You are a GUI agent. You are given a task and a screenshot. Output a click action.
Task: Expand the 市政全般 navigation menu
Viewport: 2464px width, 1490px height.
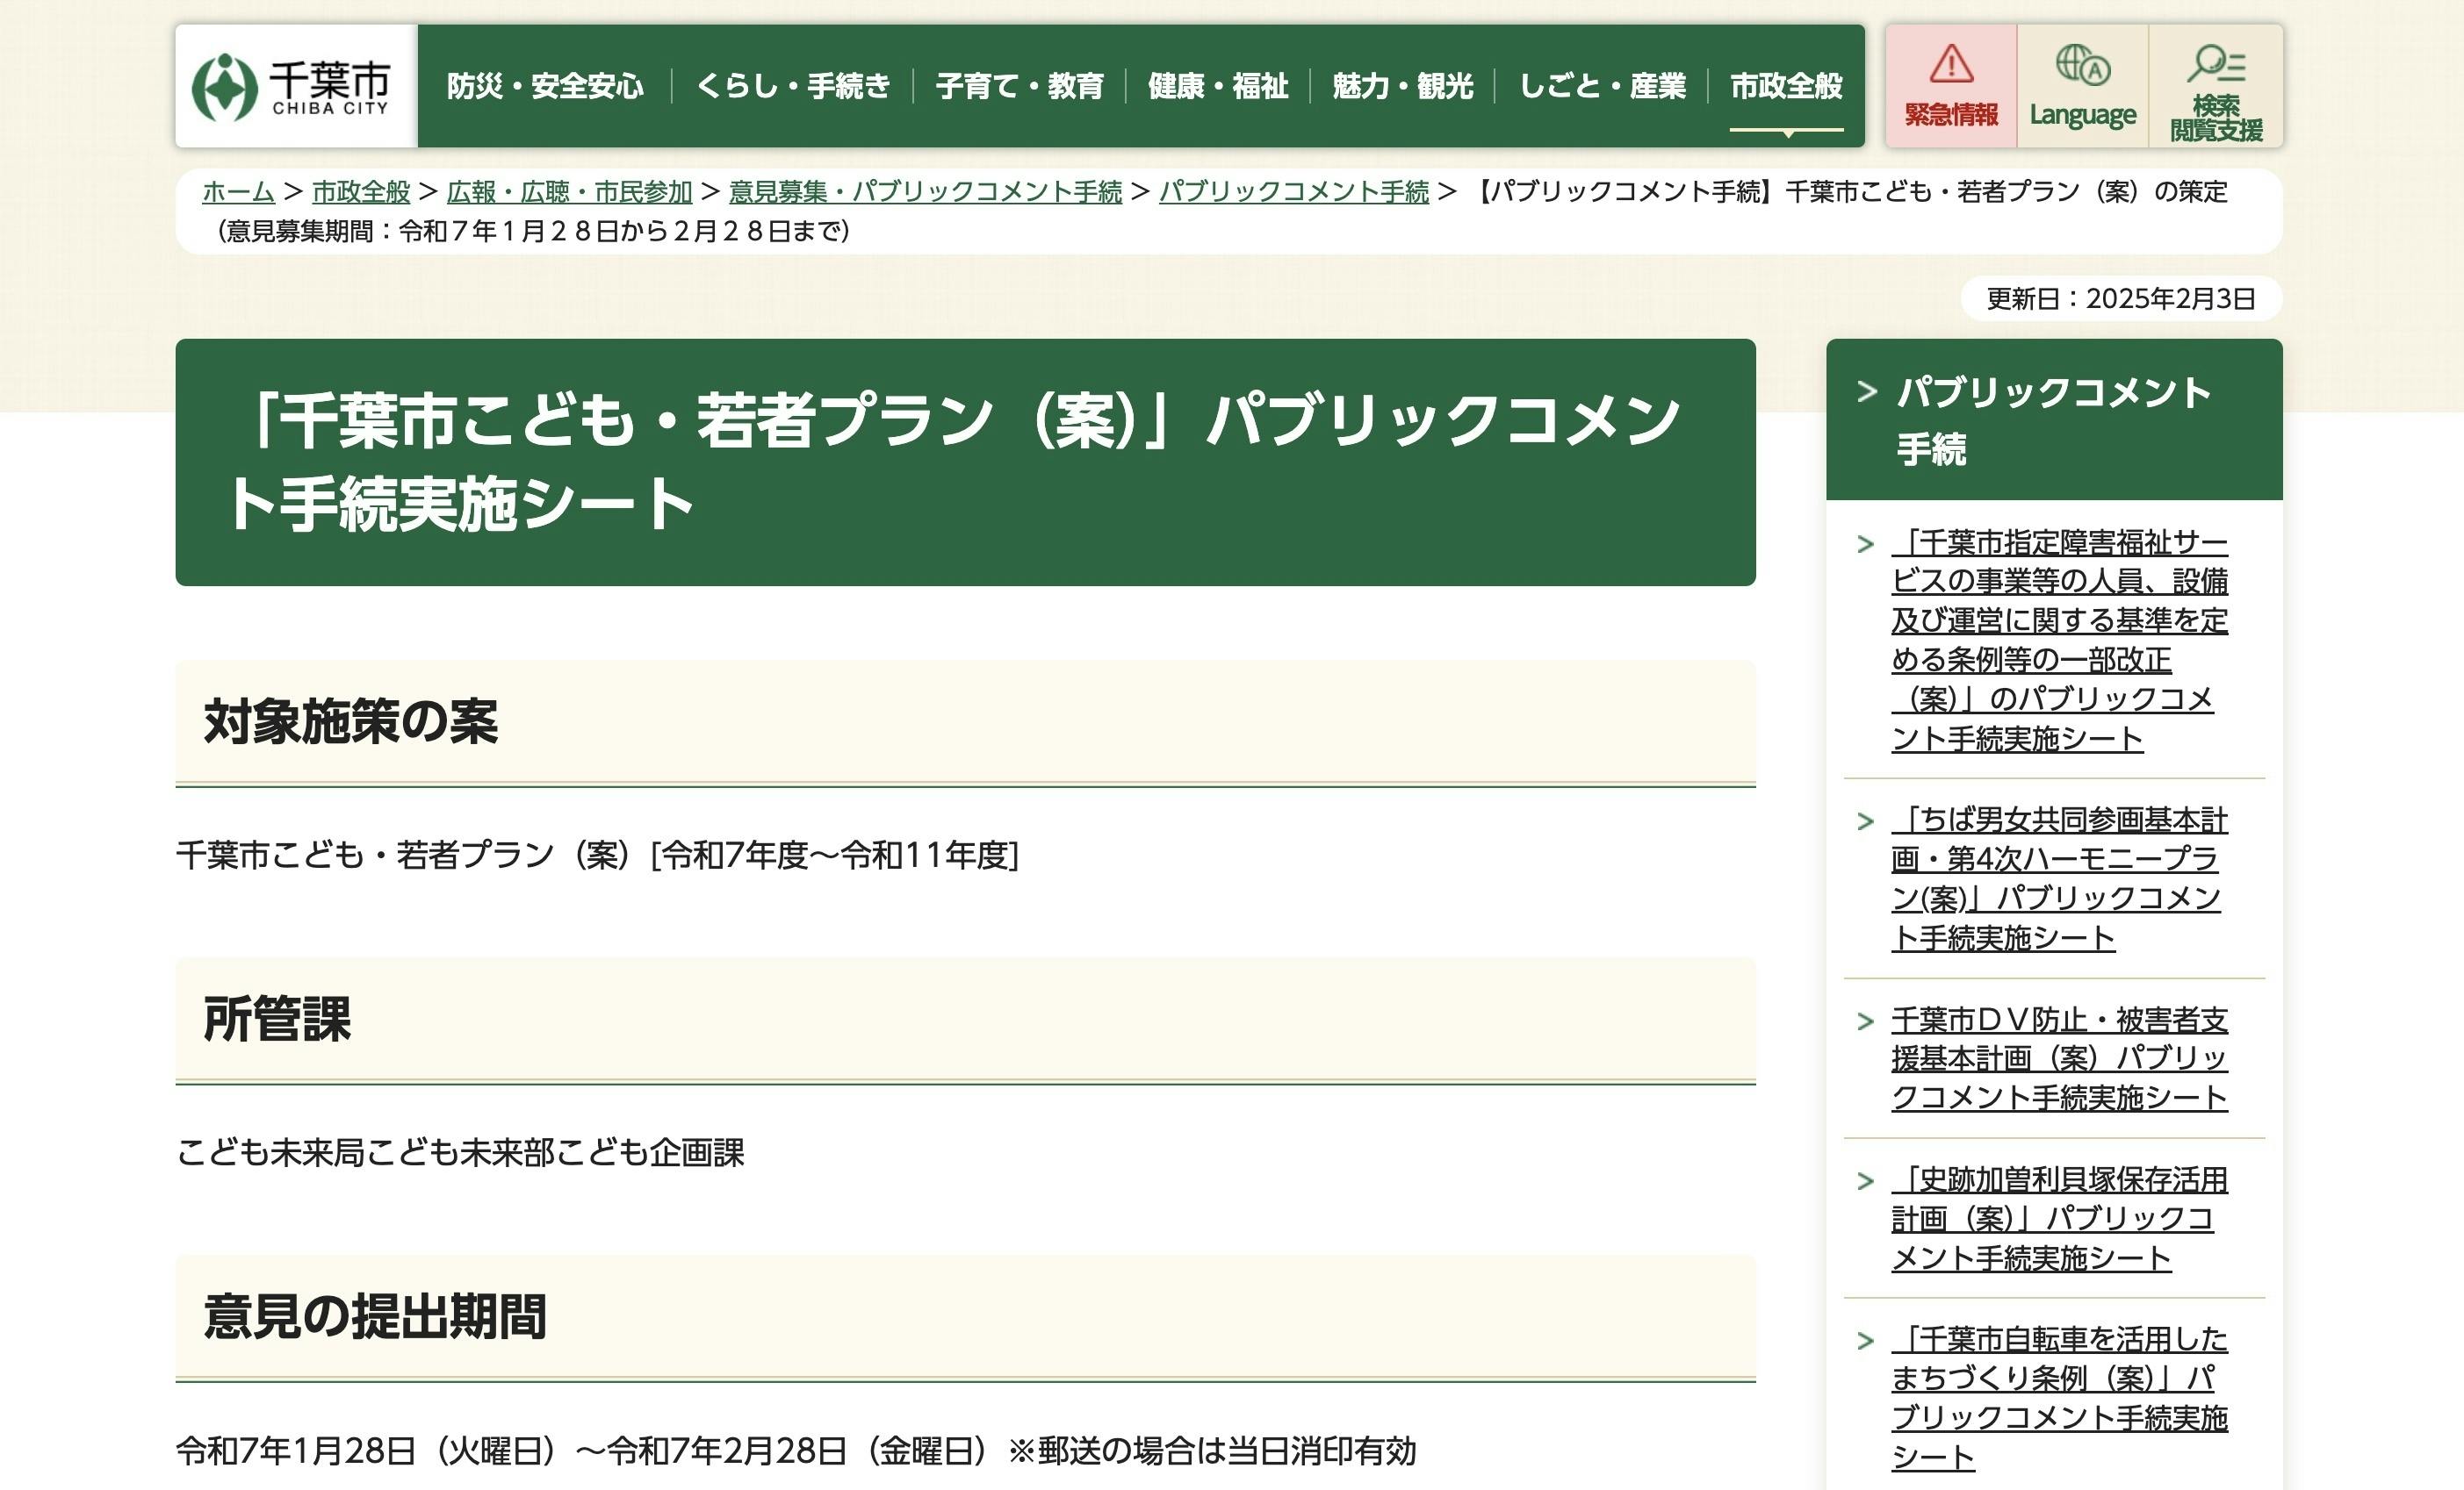coord(1786,87)
